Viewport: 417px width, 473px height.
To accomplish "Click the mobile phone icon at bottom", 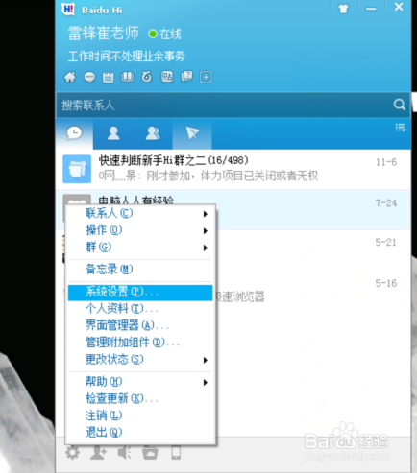I will [176, 453].
